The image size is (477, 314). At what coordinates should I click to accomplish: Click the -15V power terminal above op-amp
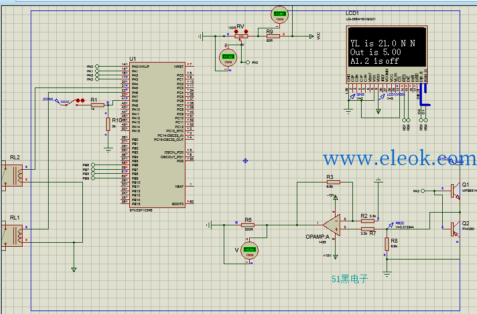tap(336, 198)
